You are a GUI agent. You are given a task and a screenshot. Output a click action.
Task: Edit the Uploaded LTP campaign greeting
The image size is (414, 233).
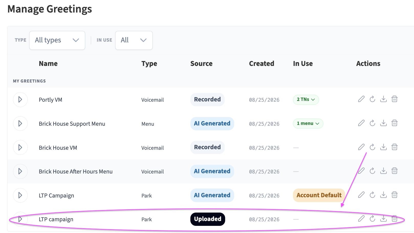361,218
